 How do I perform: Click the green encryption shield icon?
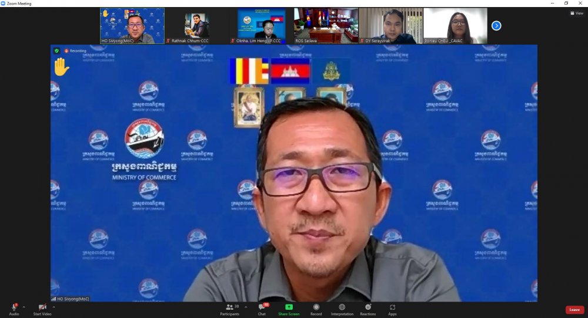point(56,51)
